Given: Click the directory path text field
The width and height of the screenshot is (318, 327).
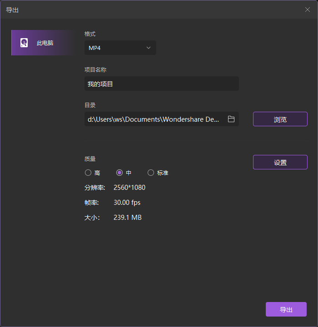Looking at the screenshot, I should pyautogui.click(x=154, y=119).
